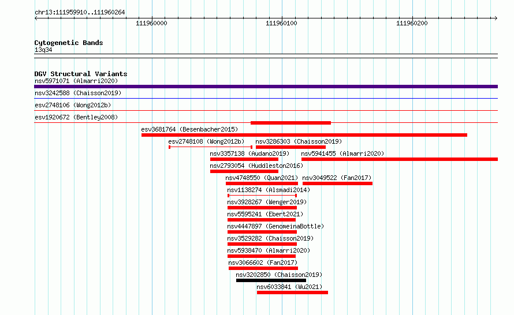Viewport: 514px width, 315px height.
Task: Select nsv5941455 (Almarri2020) label
Action: [342, 153]
